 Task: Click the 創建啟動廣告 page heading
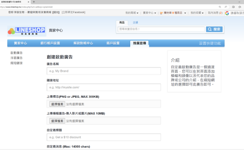click(60, 57)
